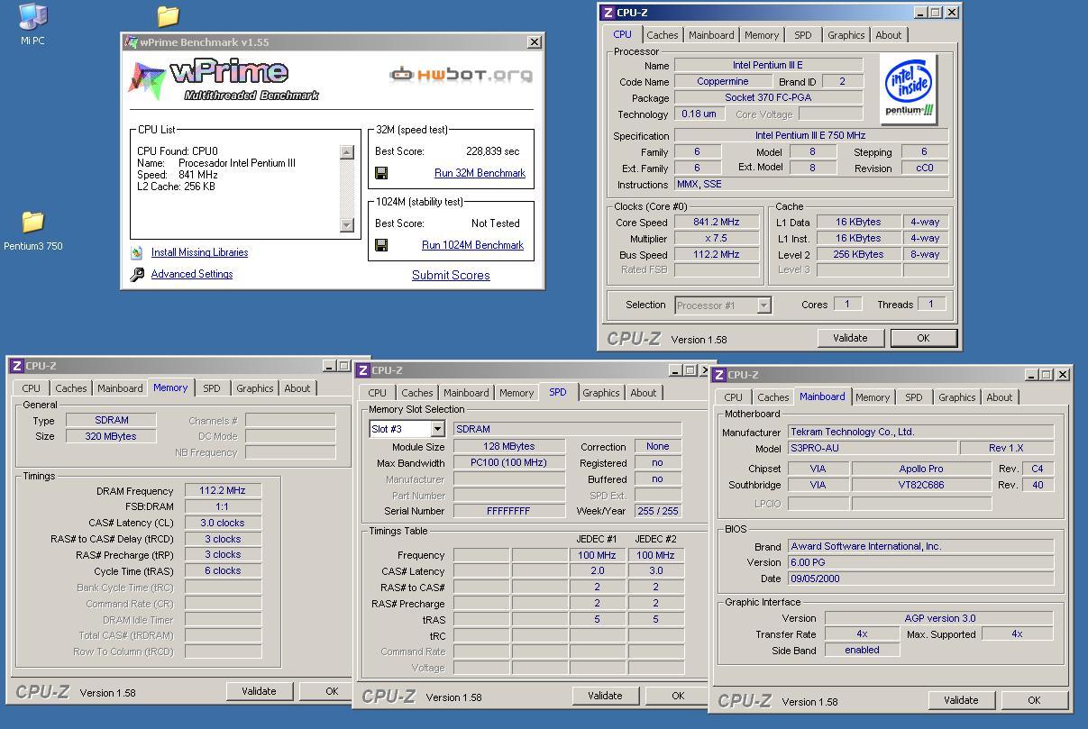The width and height of the screenshot is (1088, 729).
Task: Click the Model S3PRO-AU field
Action: point(872,449)
